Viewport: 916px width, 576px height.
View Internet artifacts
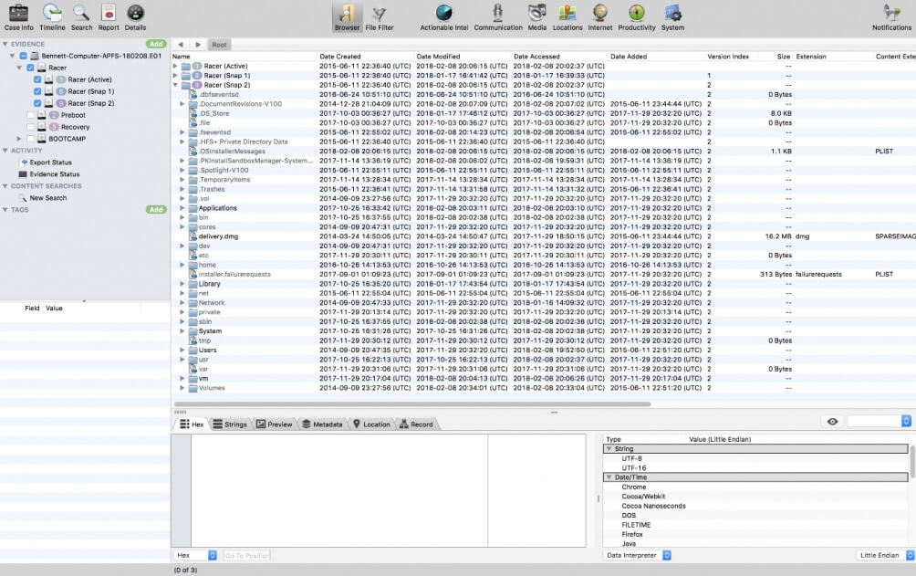tap(599, 14)
